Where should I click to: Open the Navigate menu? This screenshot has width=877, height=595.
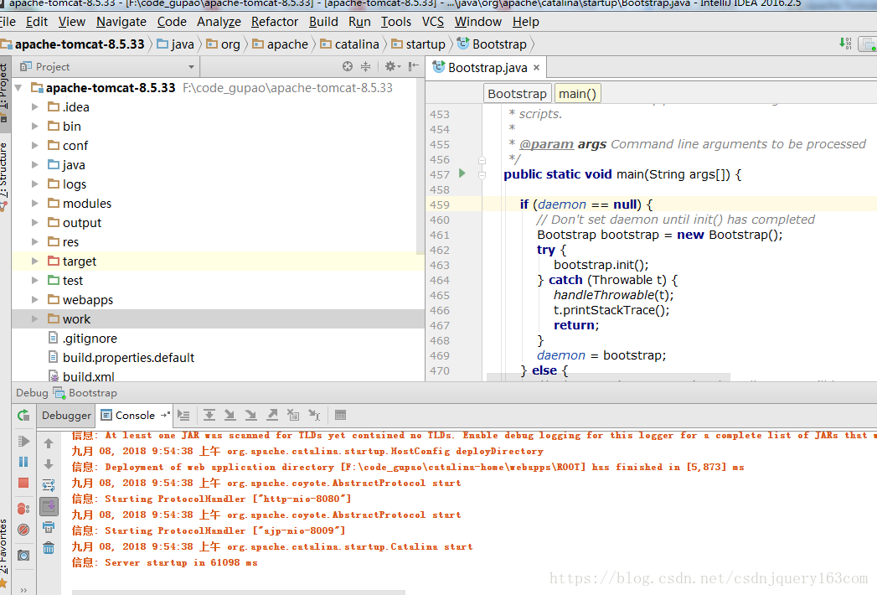click(121, 22)
